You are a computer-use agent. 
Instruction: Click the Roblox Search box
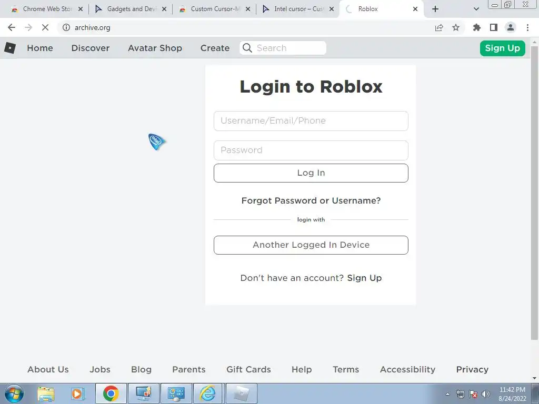click(283, 48)
